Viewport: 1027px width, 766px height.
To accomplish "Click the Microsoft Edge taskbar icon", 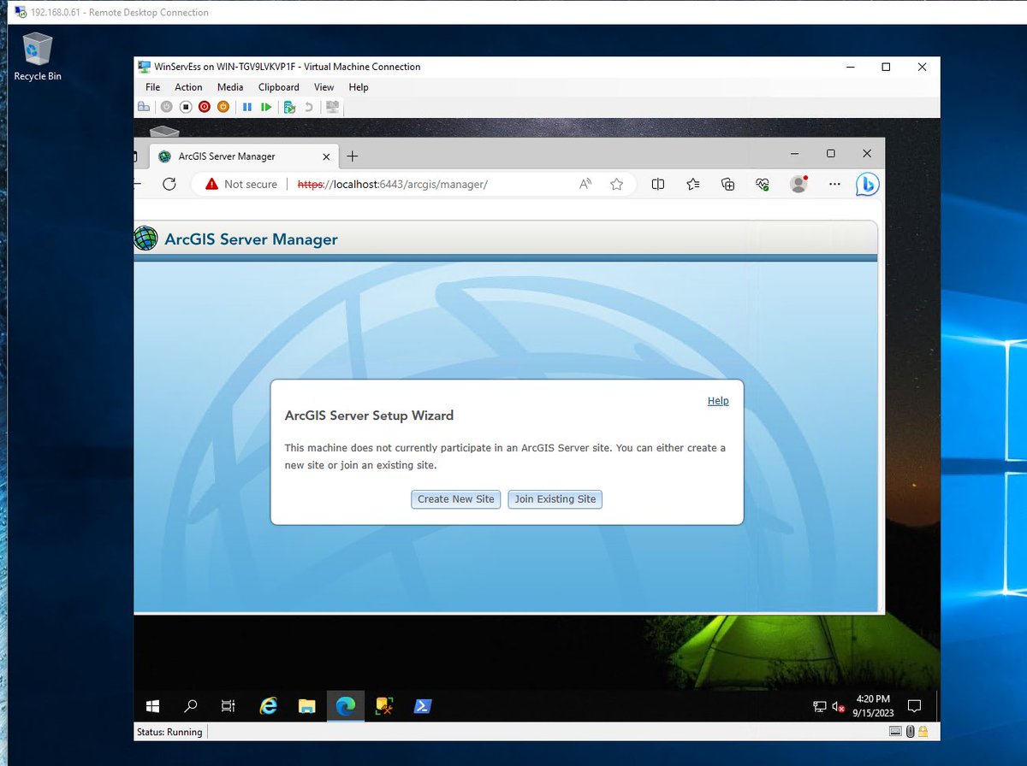I will (346, 706).
